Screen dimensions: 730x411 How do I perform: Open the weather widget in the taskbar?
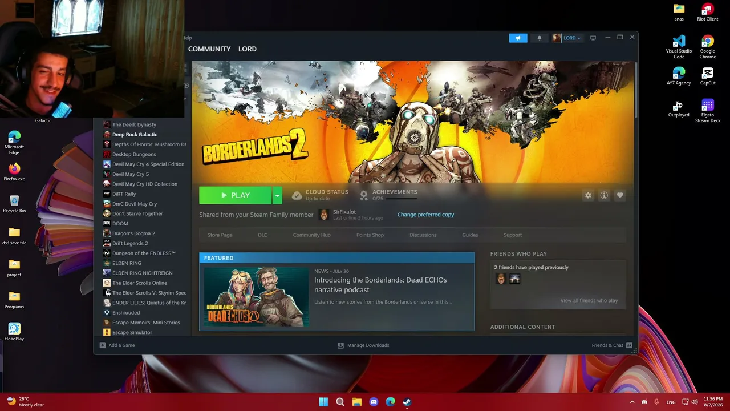[x=25, y=402]
